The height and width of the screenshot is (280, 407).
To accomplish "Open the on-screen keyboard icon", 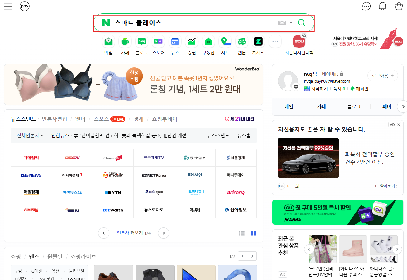I will click(x=282, y=23).
